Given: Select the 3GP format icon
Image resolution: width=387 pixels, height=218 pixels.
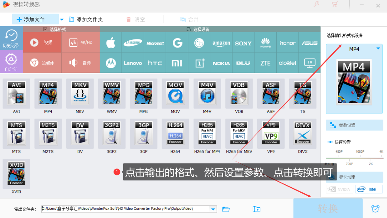Looking at the screenshot, I should [x=144, y=134].
